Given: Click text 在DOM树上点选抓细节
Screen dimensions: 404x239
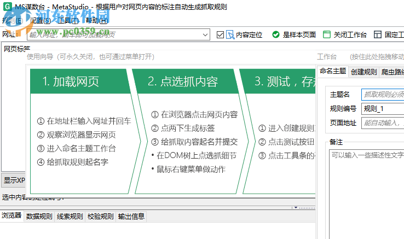Looking at the screenshot, I should (x=197, y=155).
